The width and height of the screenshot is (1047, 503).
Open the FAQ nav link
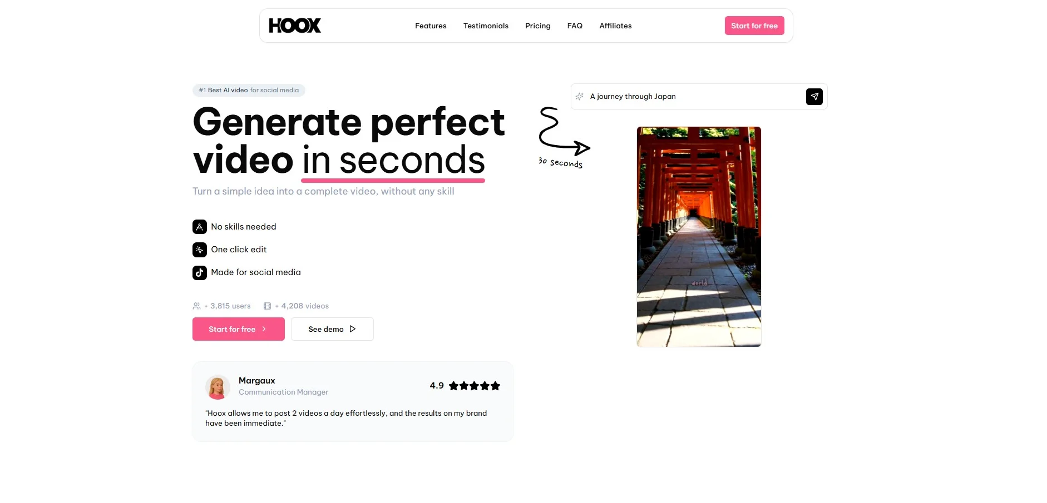[575, 26]
